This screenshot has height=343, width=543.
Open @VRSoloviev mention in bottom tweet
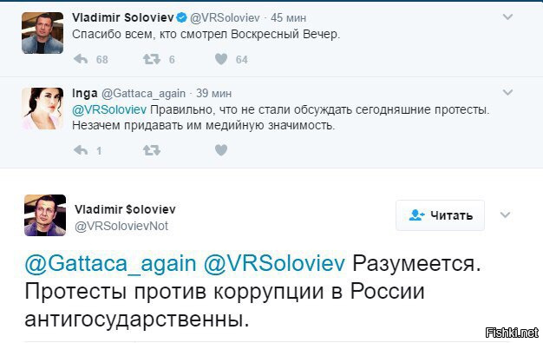pos(274,264)
